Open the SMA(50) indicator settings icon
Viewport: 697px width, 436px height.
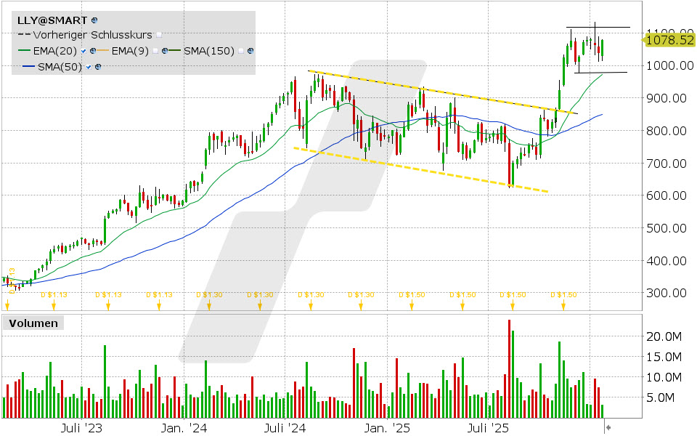[x=98, y=67]
